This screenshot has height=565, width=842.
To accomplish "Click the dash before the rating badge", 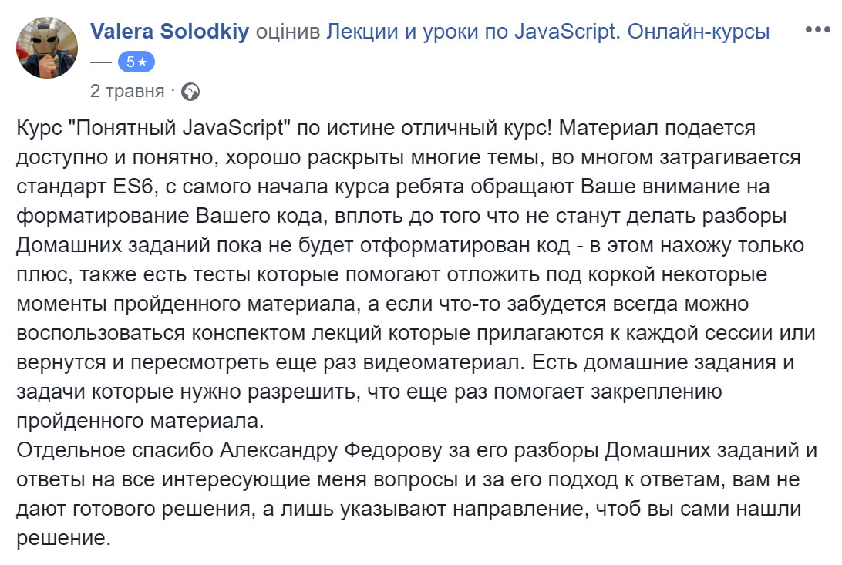I will click(101, 62).
